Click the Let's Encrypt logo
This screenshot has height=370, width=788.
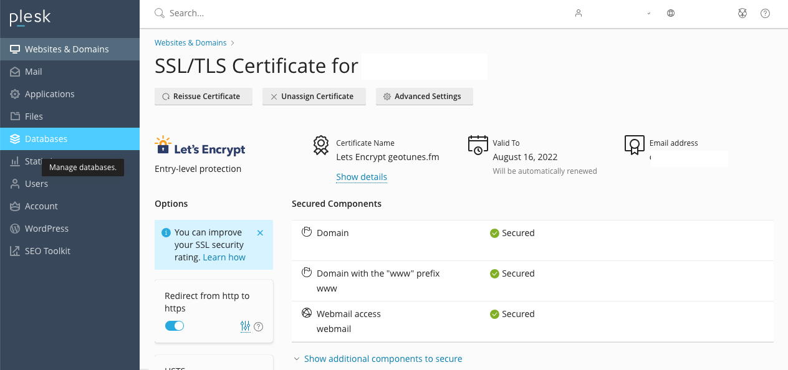click(x=200, y=146)
